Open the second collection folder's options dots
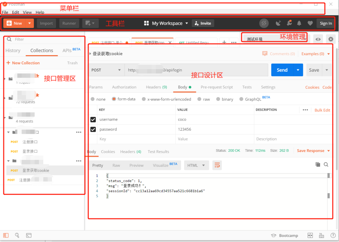Viewport: 339px width, 242px height. coord(79,161)
